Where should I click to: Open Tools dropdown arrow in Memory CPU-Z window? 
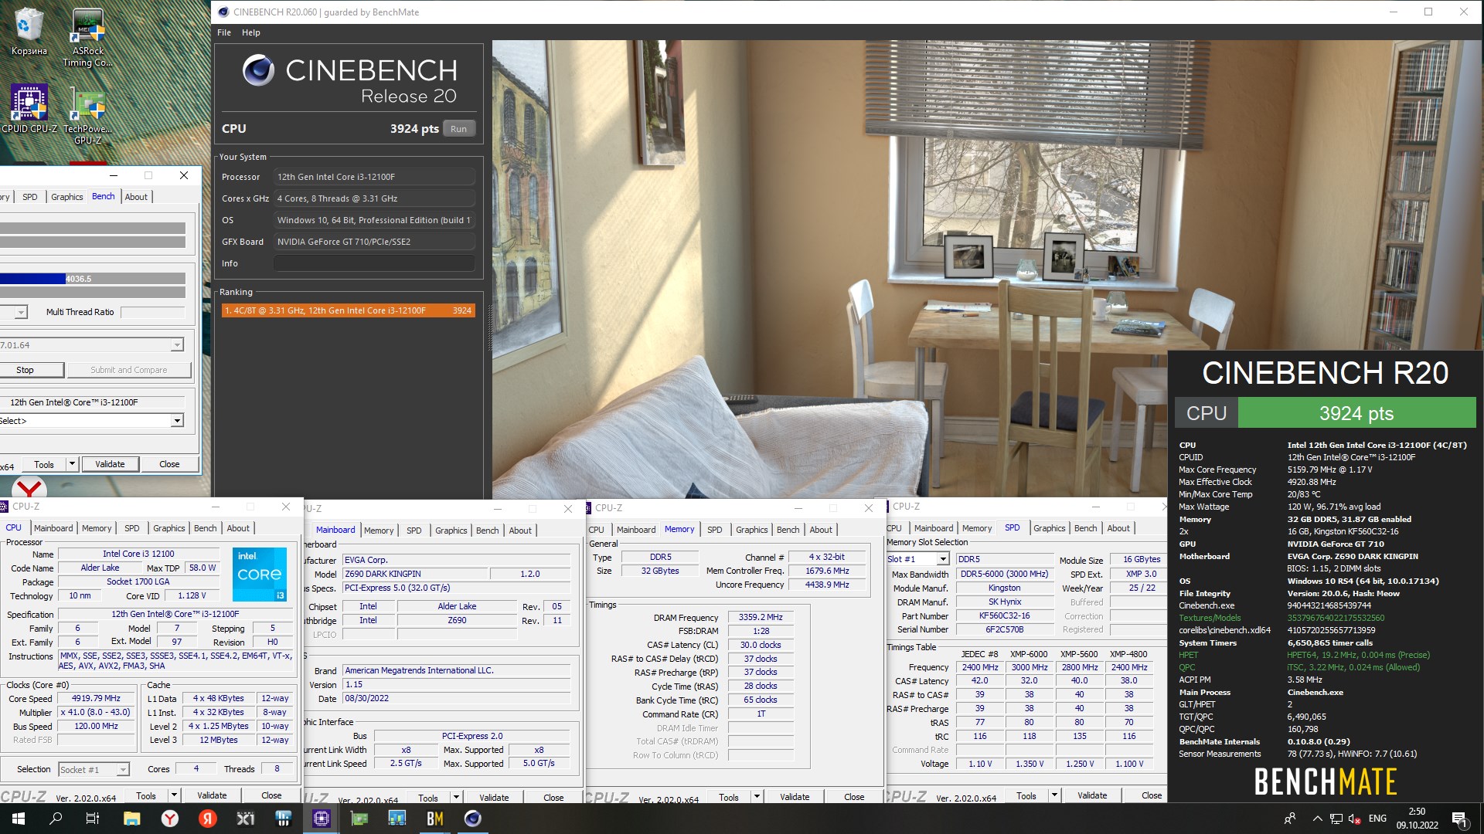point(757,797)
